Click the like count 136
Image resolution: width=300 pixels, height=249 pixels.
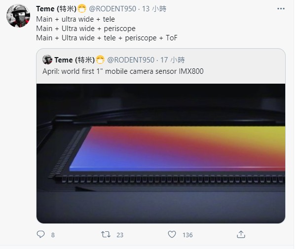pos(187,235)
